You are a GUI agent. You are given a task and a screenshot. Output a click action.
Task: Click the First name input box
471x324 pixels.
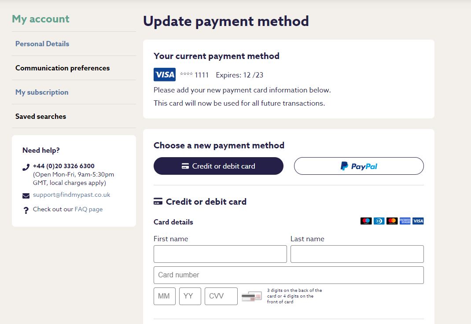[220, 254]
